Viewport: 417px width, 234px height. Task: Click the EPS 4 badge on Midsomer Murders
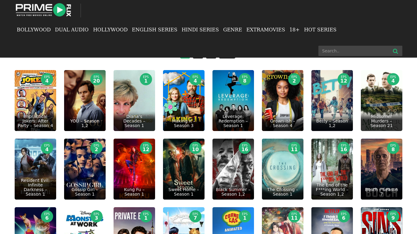393,79
